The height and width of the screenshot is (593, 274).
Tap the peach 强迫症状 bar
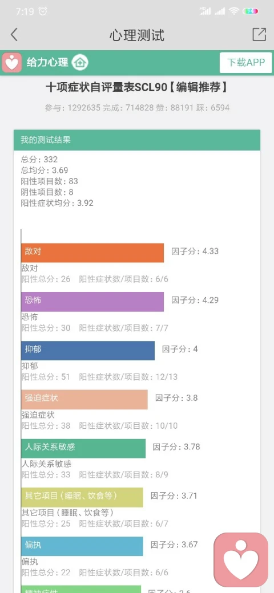pyautogui.click(x=84, y=399)
